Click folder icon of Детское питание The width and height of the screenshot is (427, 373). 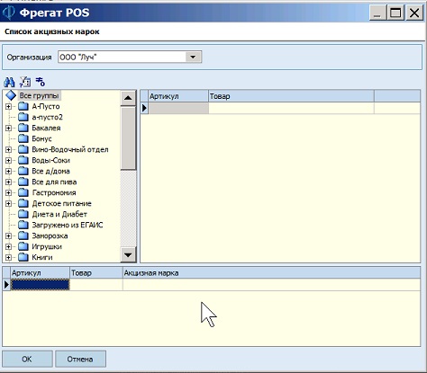[23, 203]
